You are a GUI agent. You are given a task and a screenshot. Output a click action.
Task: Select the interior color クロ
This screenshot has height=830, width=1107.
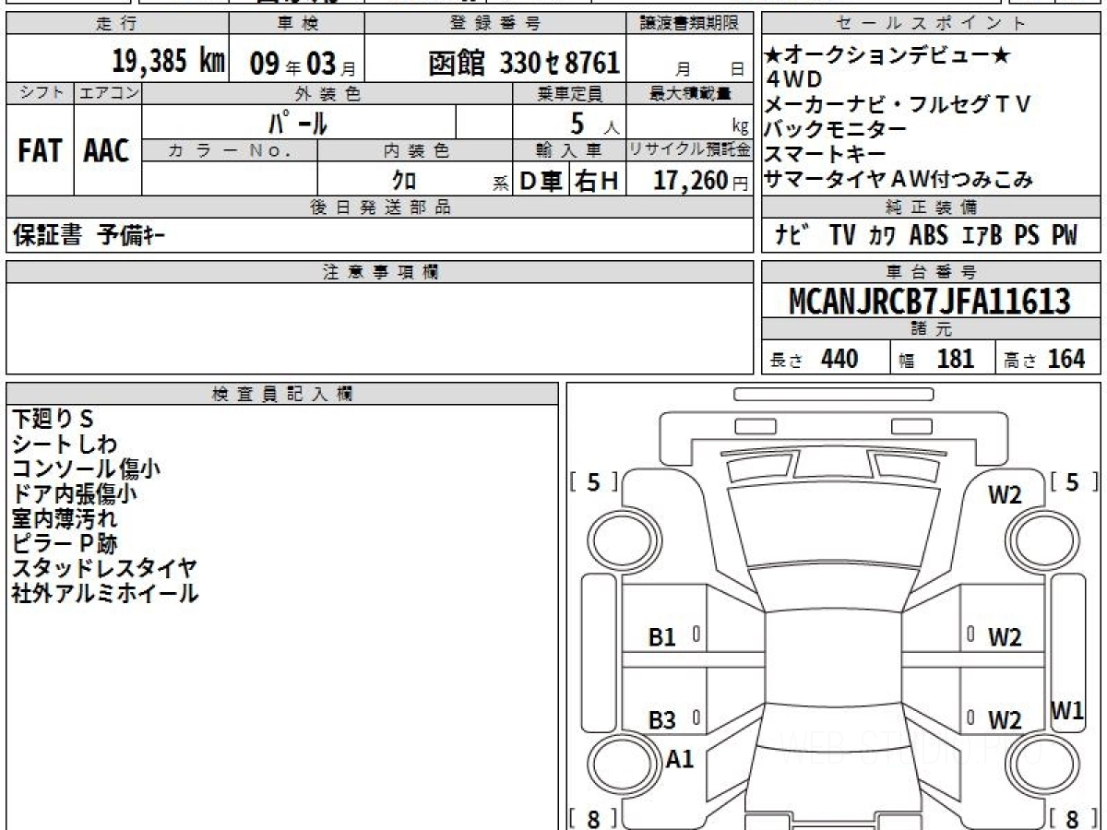click(x=404, y=181)
